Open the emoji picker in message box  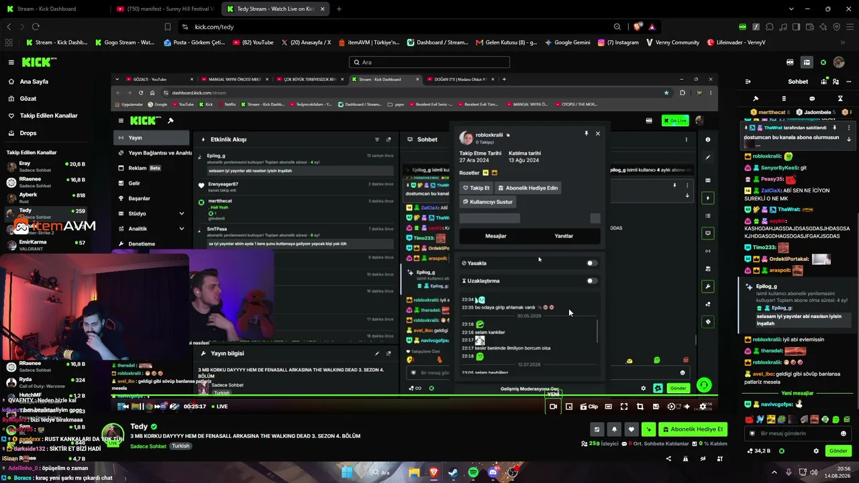844,433
